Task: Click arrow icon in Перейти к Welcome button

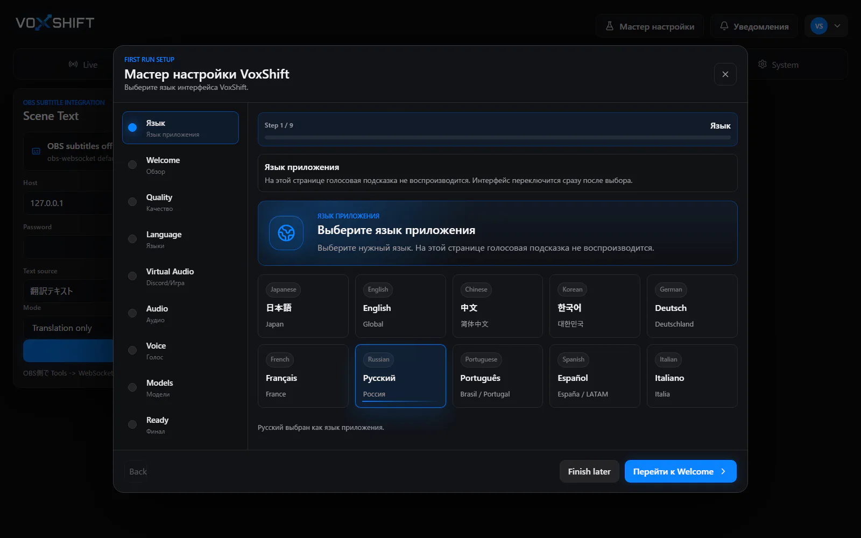Action: 723,471
